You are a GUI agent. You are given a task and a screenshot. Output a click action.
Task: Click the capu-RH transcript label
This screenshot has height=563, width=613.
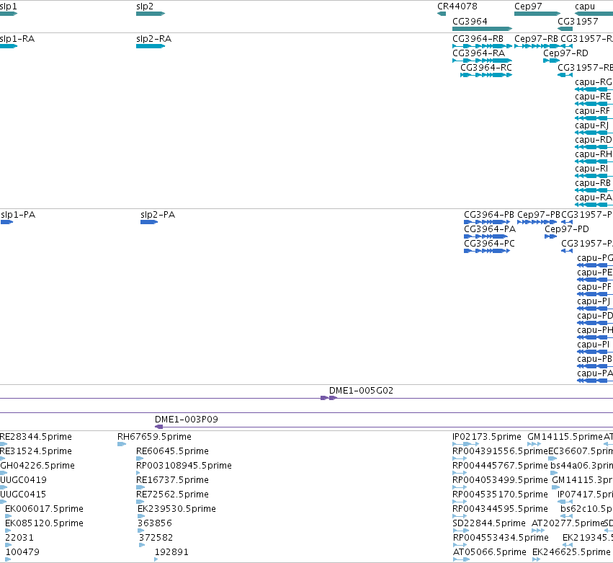tap(594, 154)
